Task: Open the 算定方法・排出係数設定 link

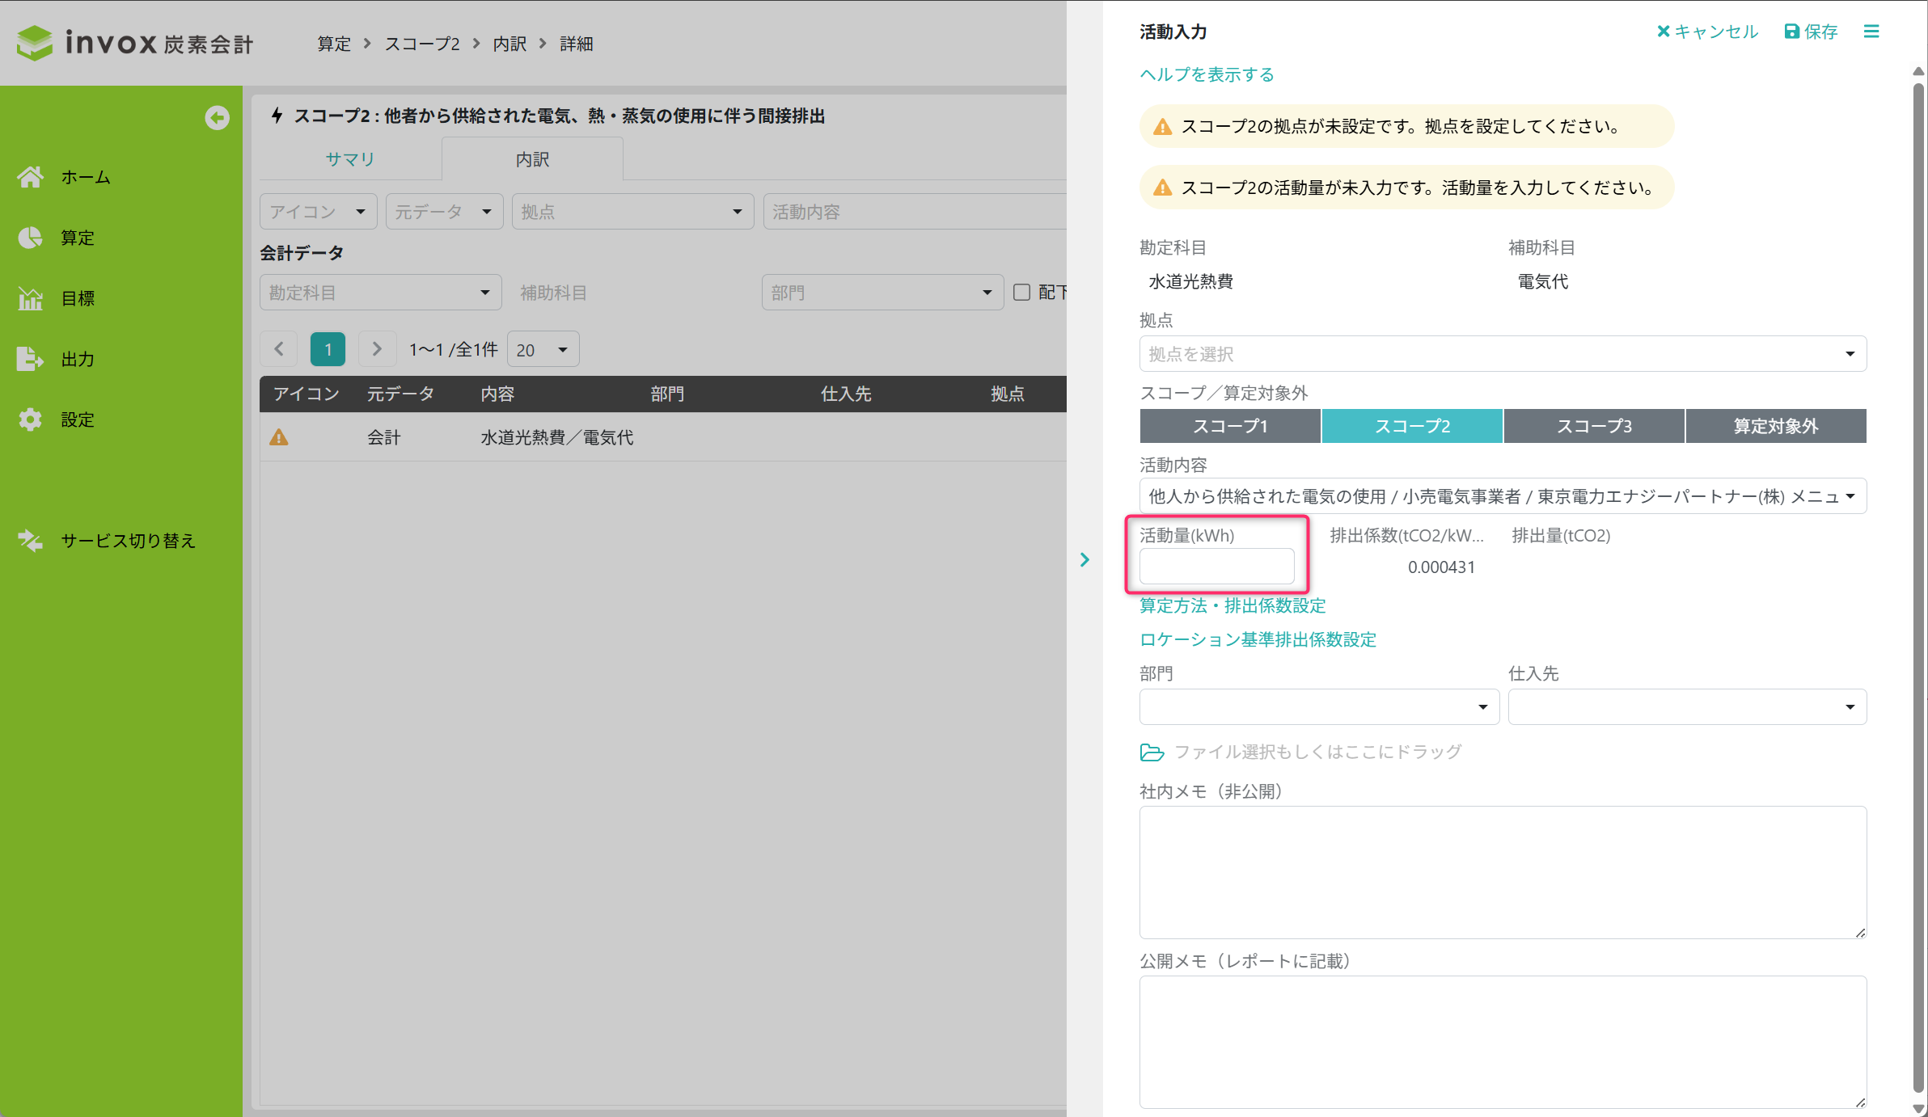Action: point(1232,605)
